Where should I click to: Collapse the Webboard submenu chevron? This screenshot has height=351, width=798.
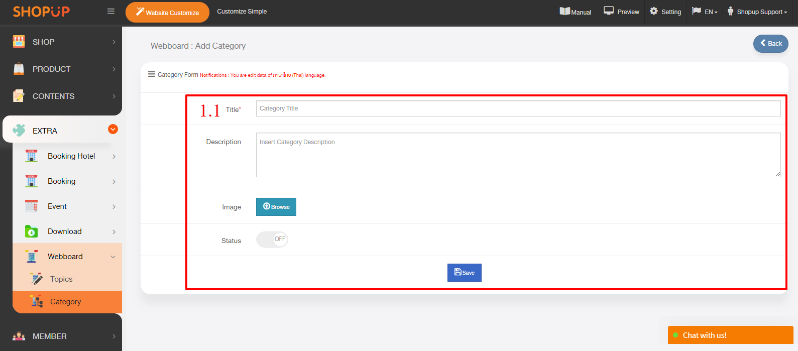pos(113,257)
